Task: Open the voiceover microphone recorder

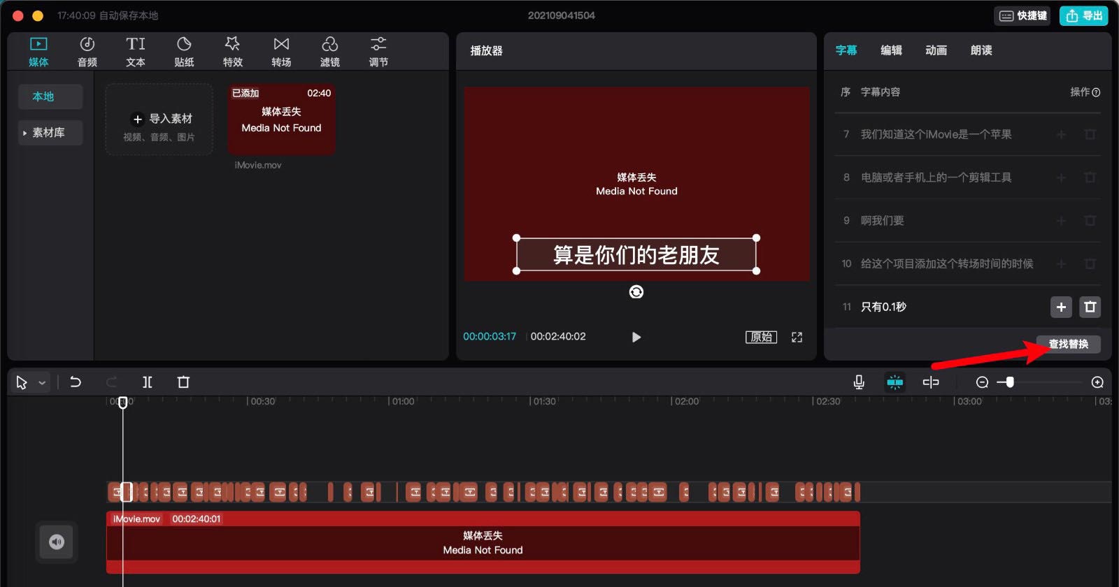Action: click(859, 382)
